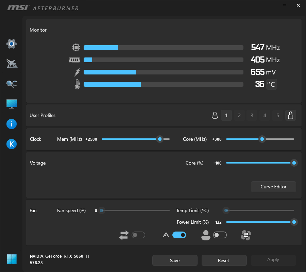Open the OC Scanner tool
The width and height of the screenshot is (306, 272).
[12, 84]
